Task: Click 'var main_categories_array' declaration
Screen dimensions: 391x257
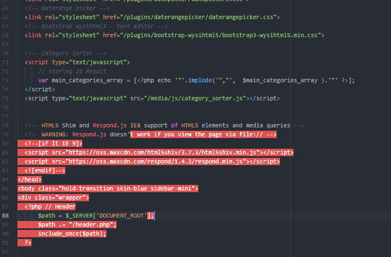Action: tap(81, 81)
